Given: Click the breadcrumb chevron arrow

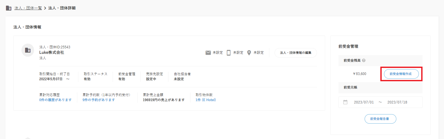Looking at the screenshot, I should tap(45, 8).
